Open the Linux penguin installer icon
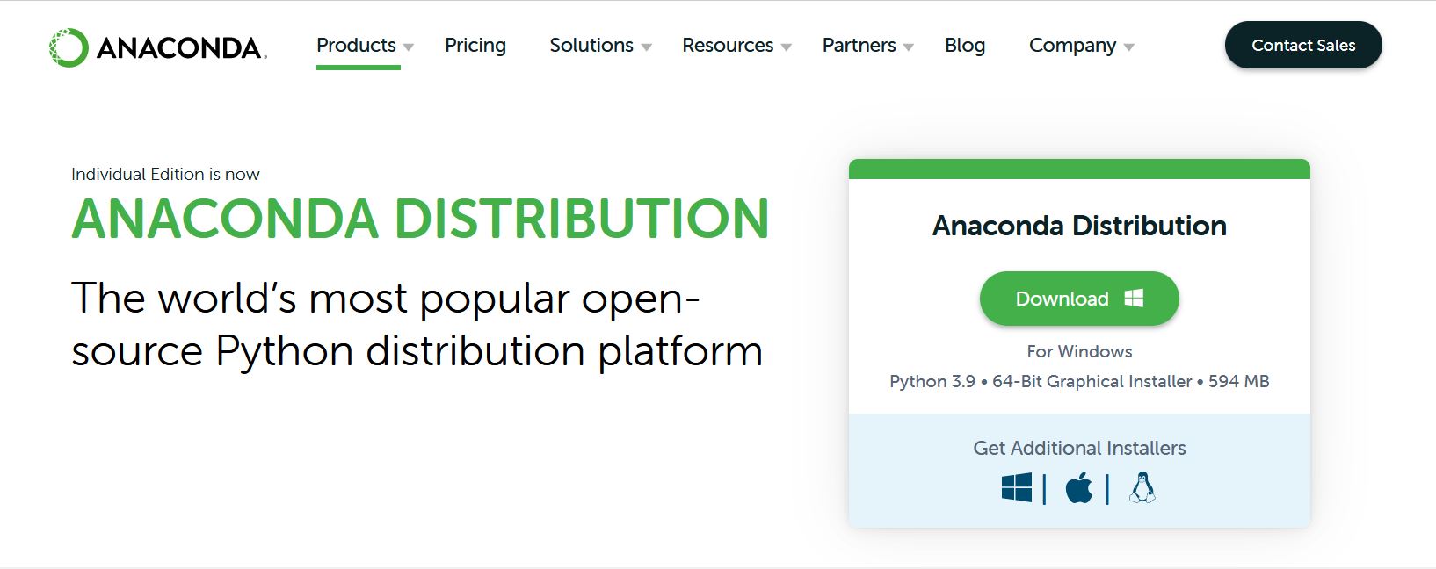The image size is (1436, 569). pos(1142,487)
